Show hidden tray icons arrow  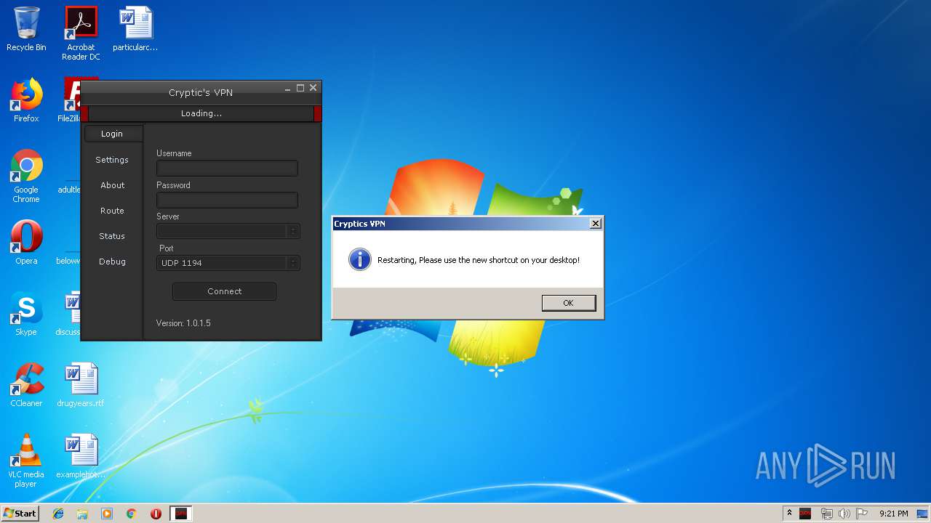point(789,513)
